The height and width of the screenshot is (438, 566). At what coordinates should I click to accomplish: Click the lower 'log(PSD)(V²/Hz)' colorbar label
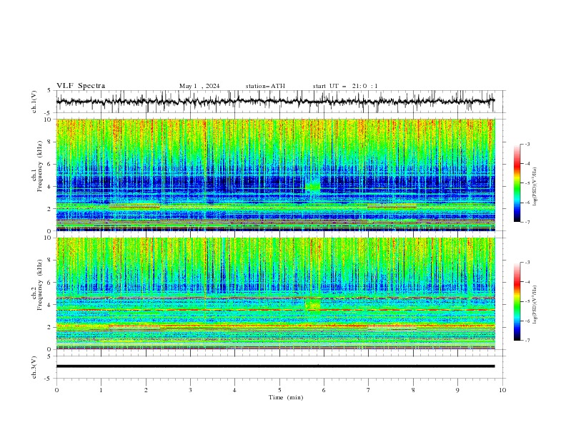(535, 305)
